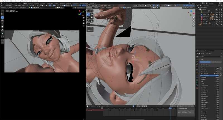Switch to the Modeling workspace tab
This screenshot has height=120, width=223.
point(30,3)
